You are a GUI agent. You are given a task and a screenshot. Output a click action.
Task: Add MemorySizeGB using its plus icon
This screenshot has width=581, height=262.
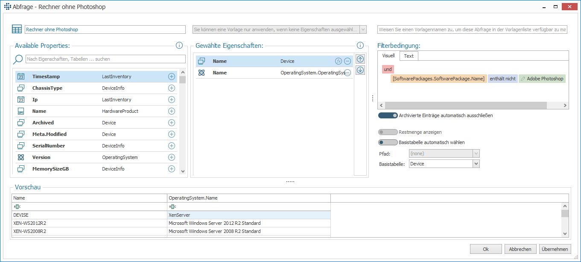point(172,169)
